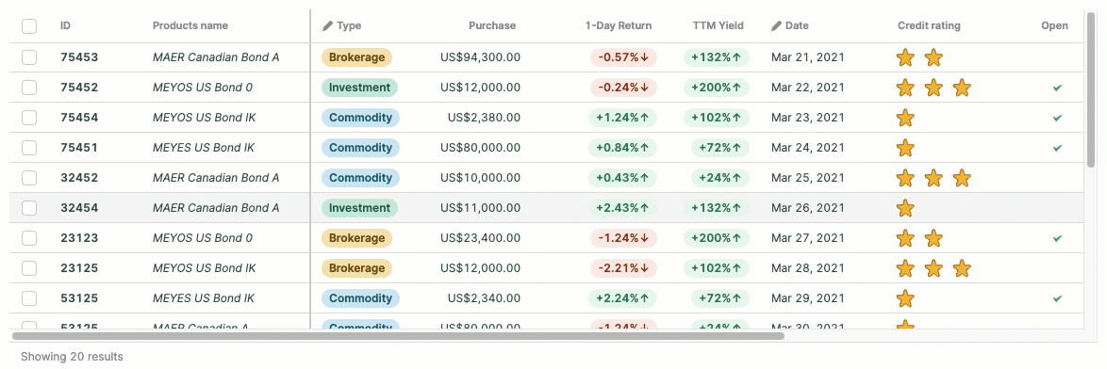Click MEYOS US Bond 0 in row 23123
The height and width of the screenshot is (369, 1107).
(203, 238)
